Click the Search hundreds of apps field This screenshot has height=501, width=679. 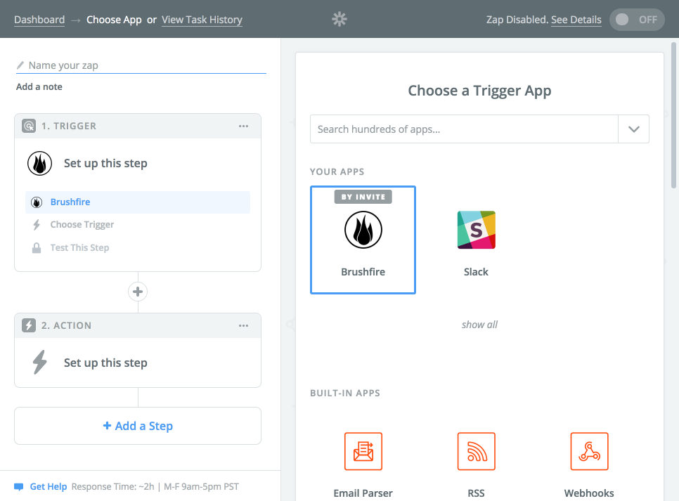pos(464,129)
